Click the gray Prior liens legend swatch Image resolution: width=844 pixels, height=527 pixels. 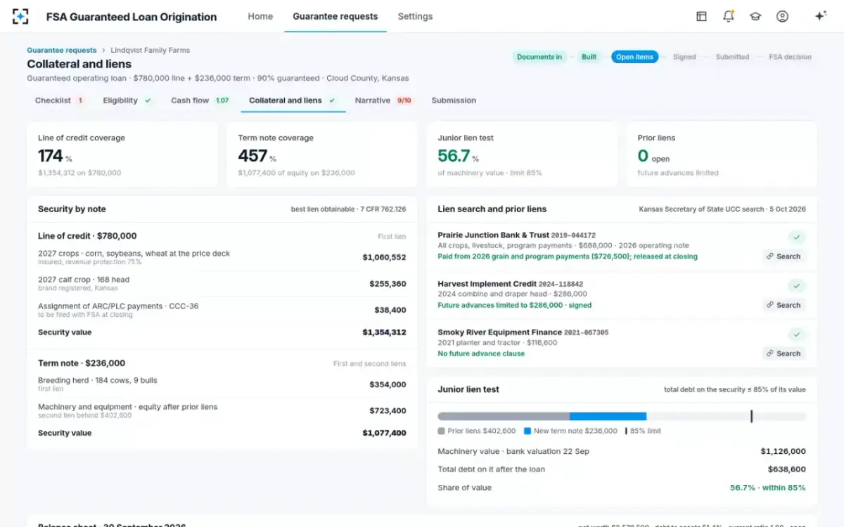[x=441, y=431]
